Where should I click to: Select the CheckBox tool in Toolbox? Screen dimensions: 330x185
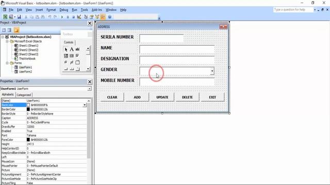(x=77, y=56)
